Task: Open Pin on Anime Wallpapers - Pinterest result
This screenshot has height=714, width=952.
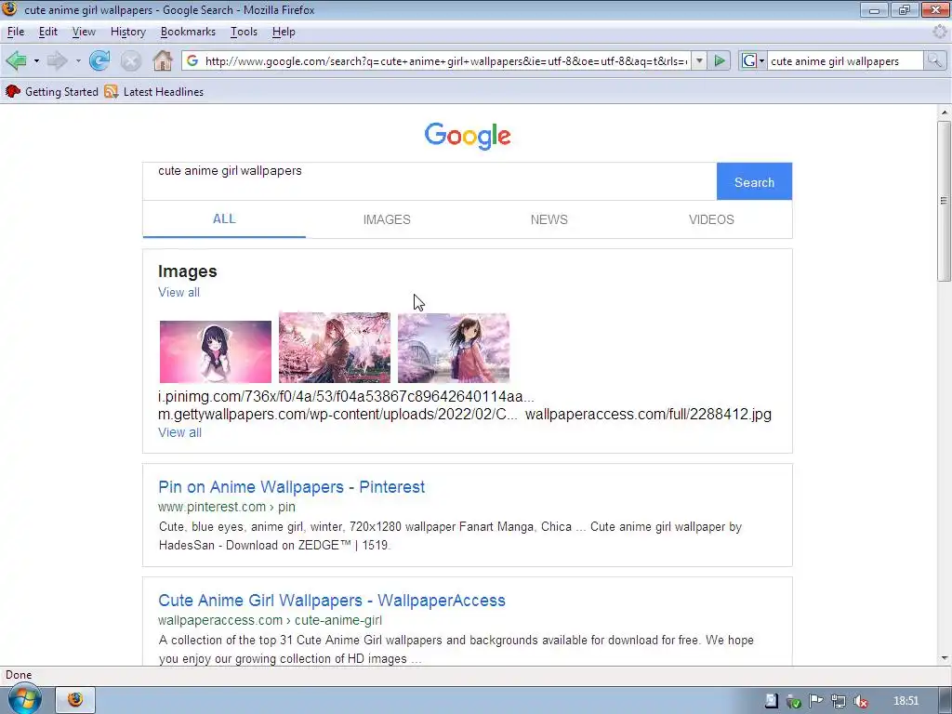Action: [291, 487]
